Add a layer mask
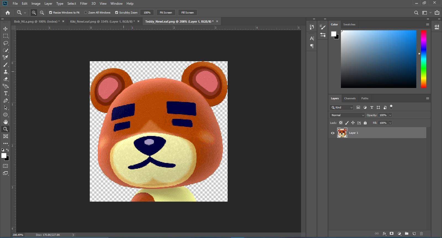This screenshot has height=238, width=442. click(392, 234)
